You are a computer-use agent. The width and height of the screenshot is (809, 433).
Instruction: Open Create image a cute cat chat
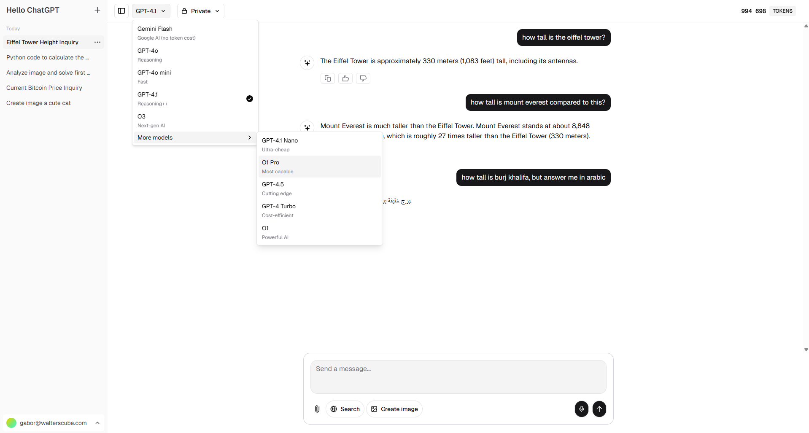pos(53,103)
